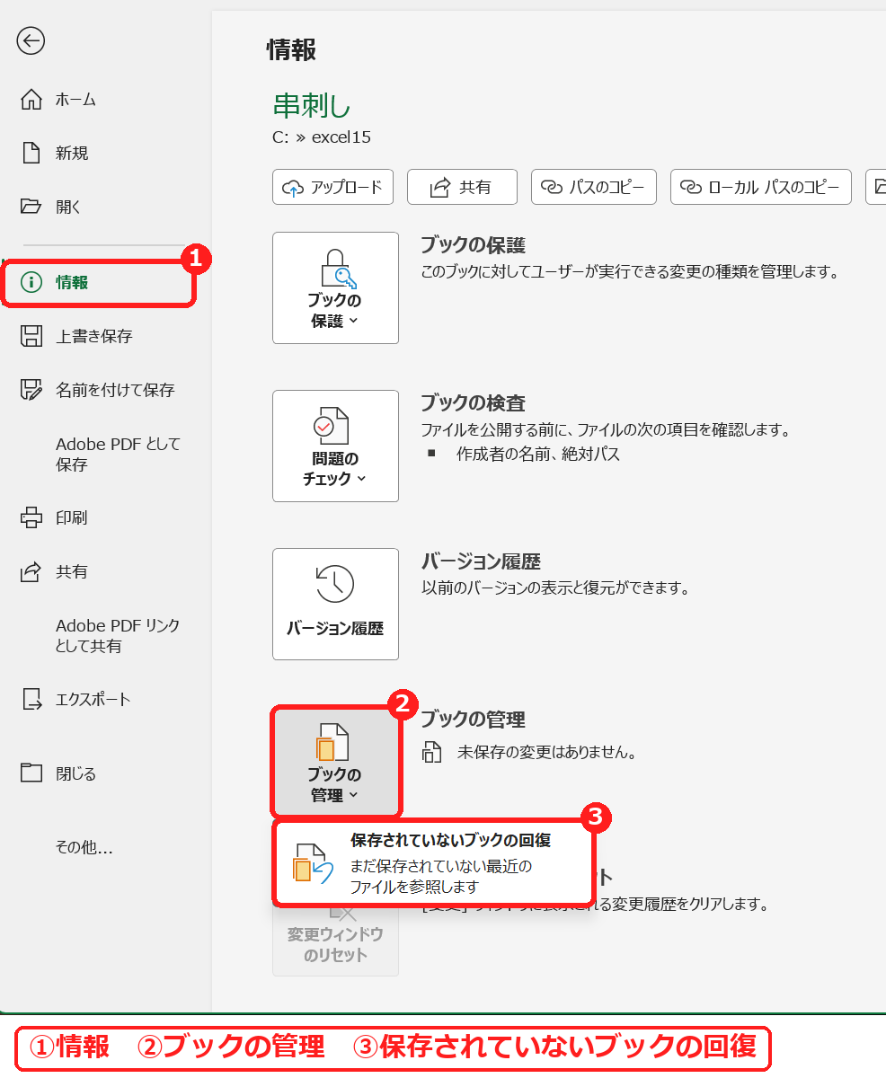This screenshot has height=1078, width=886.
Task: Click the small document icon beside 未保存の変更はありません
Action: pyautogui.click(x=432, y=753)
